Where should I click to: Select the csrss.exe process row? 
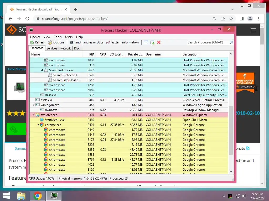click(x=129, y=100)
